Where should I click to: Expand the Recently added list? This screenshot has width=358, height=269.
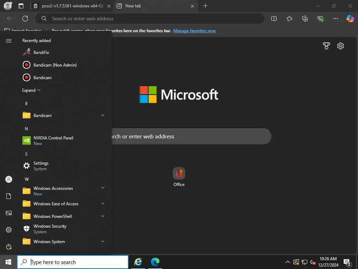tap(31, 90)
